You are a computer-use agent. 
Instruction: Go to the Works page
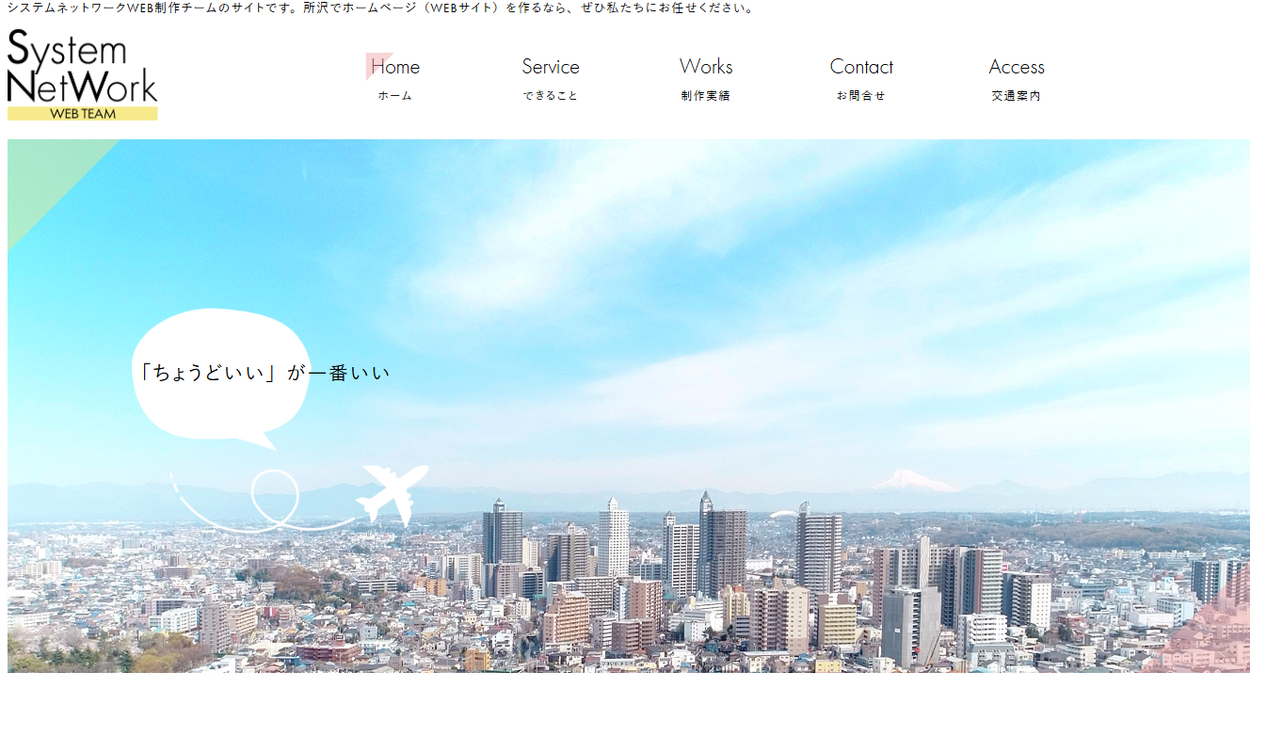click(x=706, y=67)
